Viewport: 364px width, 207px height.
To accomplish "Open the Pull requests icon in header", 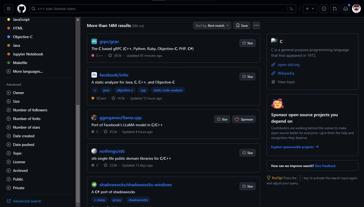I will [335, 9].
